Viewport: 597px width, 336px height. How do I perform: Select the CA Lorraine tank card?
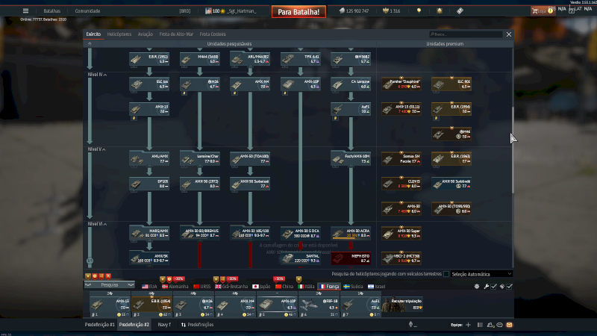click(351, 84)
